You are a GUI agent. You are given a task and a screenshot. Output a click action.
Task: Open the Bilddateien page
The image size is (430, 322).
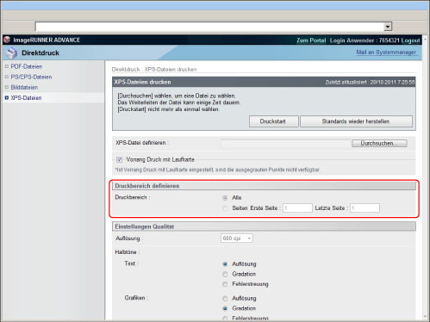(x=24, y=87)
